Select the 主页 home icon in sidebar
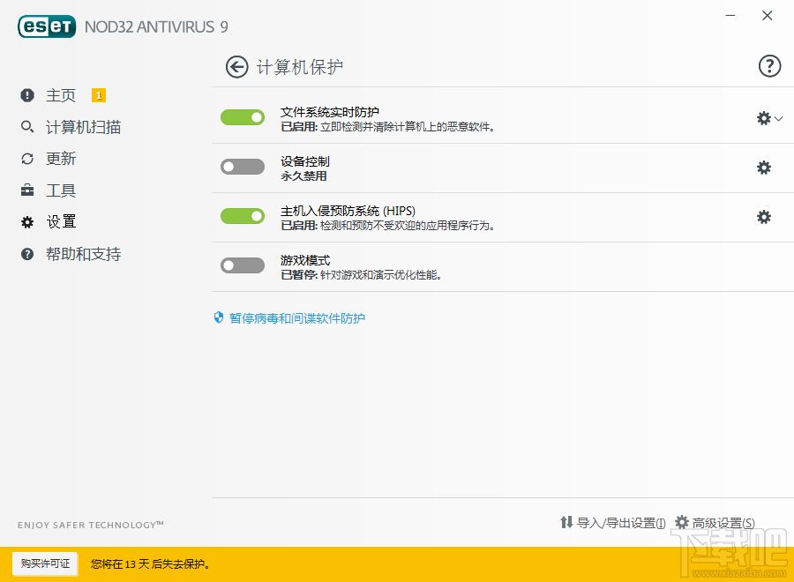Screen dimensions: 794x582 [26, 95]
